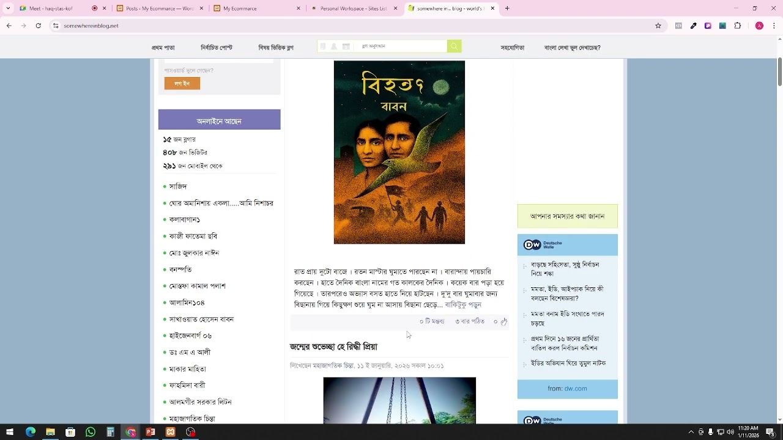Open the প্রথম পাতা menu item

(163, 48)
